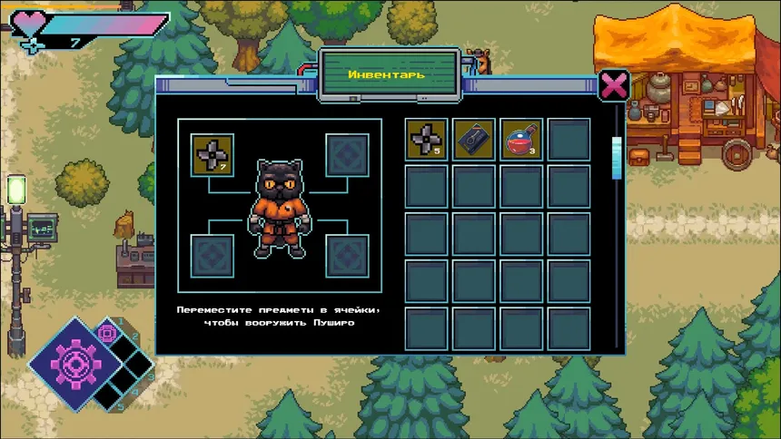781x439 pixels.
Task: Select the dark blue pouch item in inventory
Action: 474,140
